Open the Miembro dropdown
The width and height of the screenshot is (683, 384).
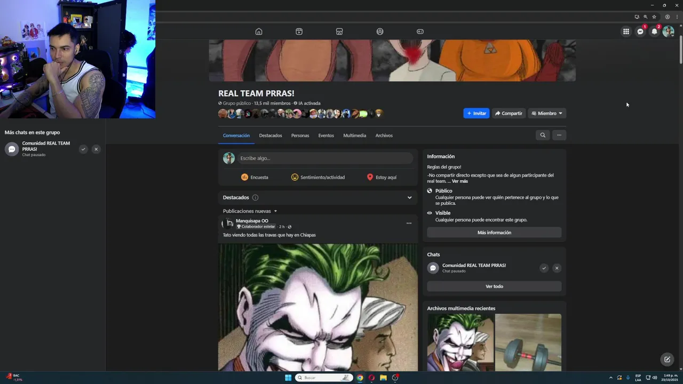pos(547,113)
